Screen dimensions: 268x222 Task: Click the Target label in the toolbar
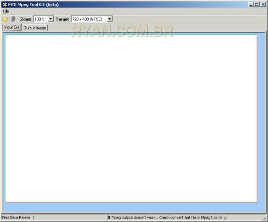click(62, 19)
